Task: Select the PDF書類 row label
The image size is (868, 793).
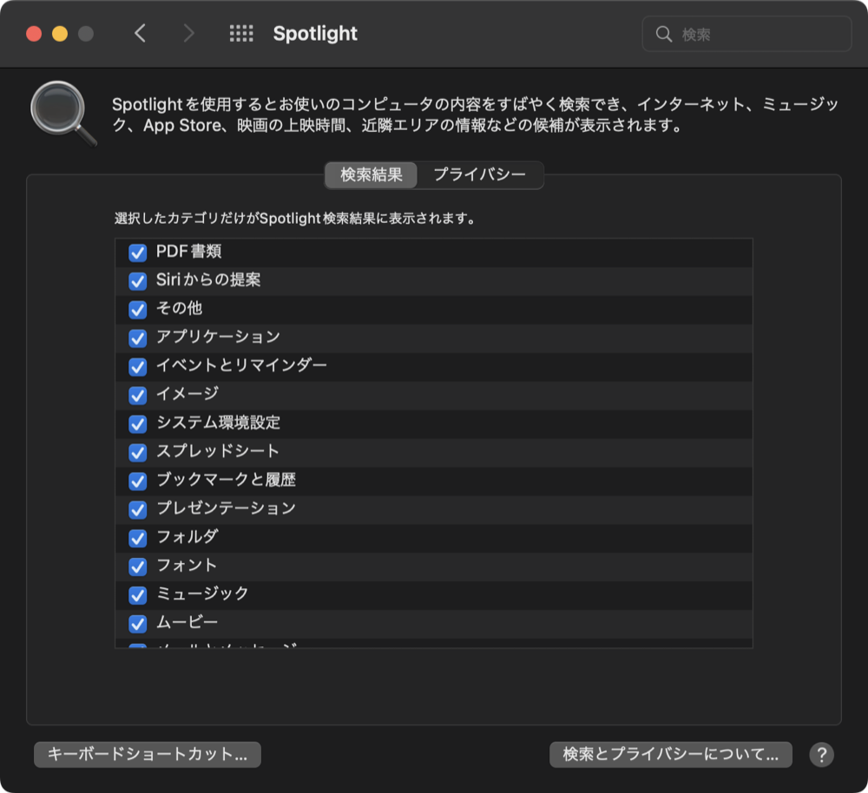Action: [188, 252]
